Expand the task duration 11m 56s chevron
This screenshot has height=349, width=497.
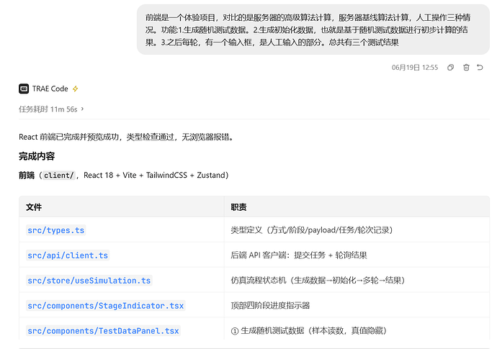click(82, 109)
